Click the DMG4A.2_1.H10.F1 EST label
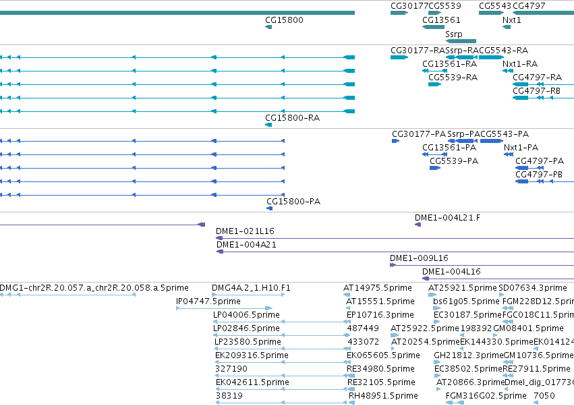This screenshot has height=406, width=574. [x=251, y=288]
